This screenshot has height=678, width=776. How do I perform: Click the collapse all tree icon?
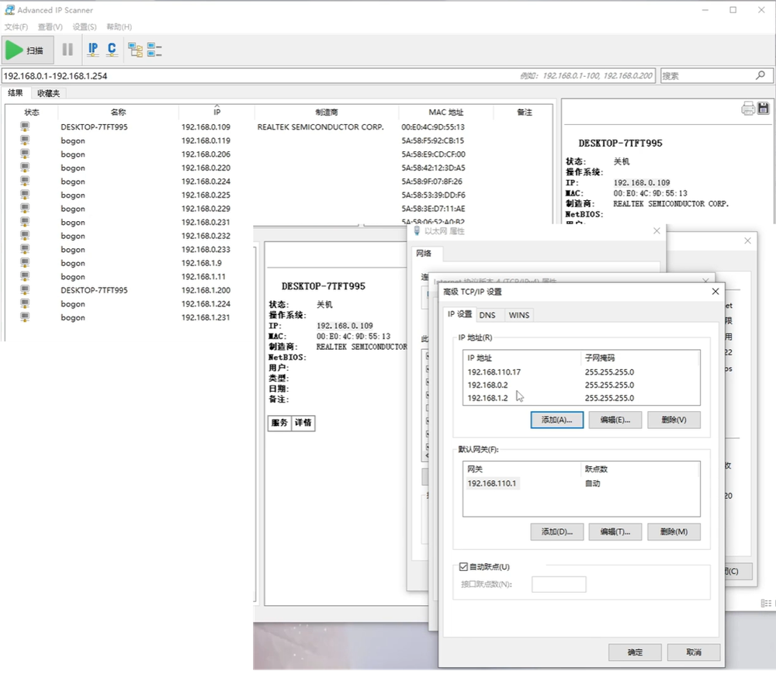154,50
